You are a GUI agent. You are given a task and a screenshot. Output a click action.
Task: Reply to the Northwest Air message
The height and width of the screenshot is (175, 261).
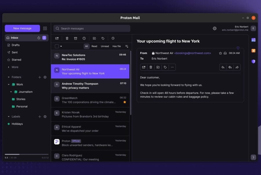(x=223, y=67)
